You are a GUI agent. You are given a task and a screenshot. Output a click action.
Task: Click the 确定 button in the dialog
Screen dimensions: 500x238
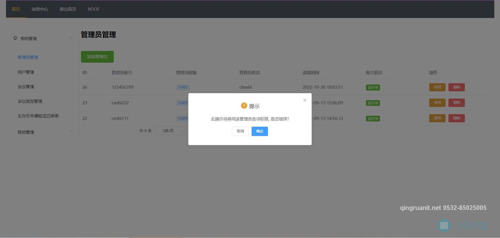[260, 131]
